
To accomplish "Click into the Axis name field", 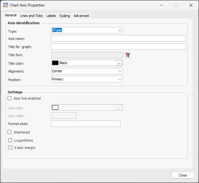I will pyautogui.click(x=118, y=38).
